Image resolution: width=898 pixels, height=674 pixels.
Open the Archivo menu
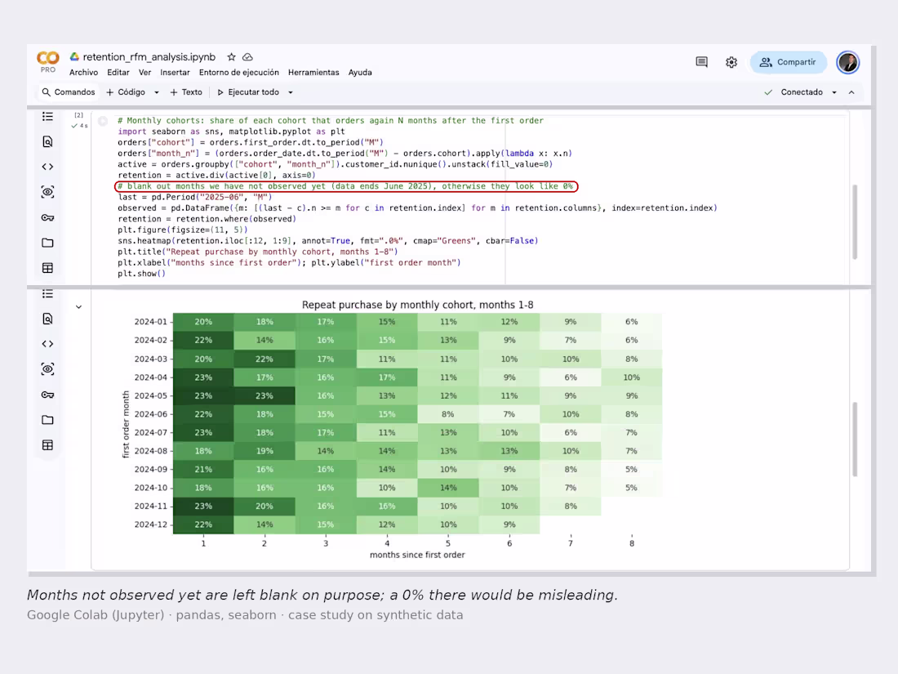coord(83,72)
